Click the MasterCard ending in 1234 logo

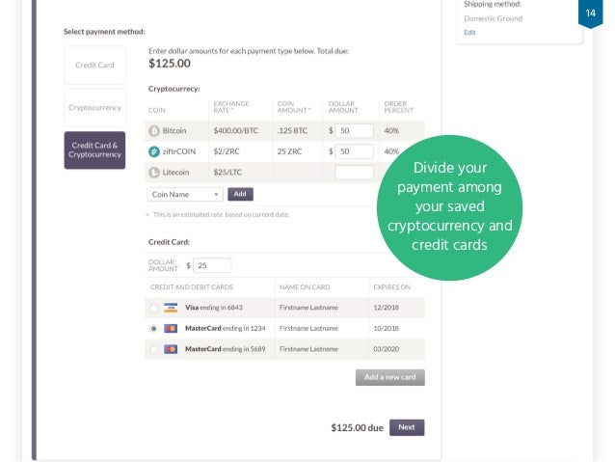[x=171, y=329]
